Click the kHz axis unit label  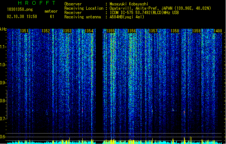[x=3, y=29]
